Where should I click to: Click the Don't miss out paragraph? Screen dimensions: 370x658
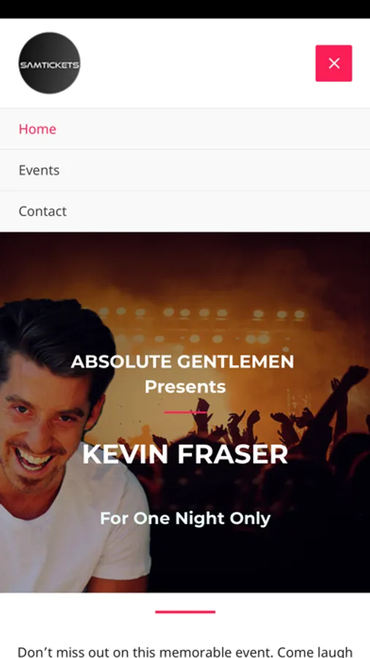[185, 651]
